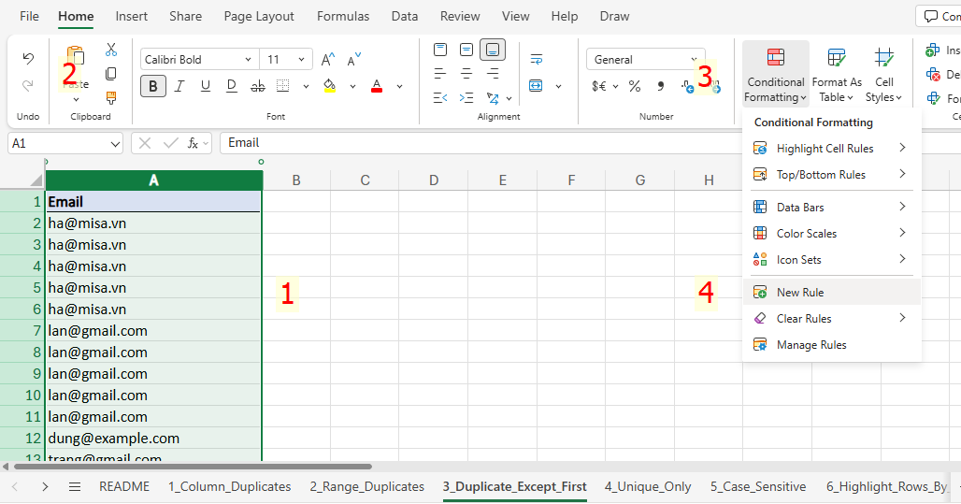Image resolution: width=961 pixels, height=504 pixels.
Task: Toggle Strikethrough formatting
Action: point(258,86)
